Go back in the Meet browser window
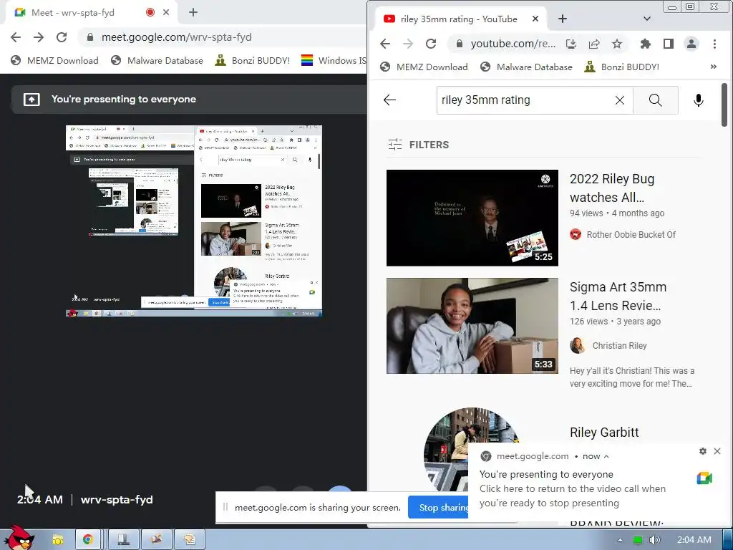The height and width of the screenshot is (550, 733). (x=16, y=37)
